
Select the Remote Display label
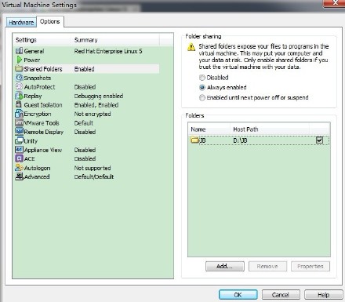click(x=44, y=132)
